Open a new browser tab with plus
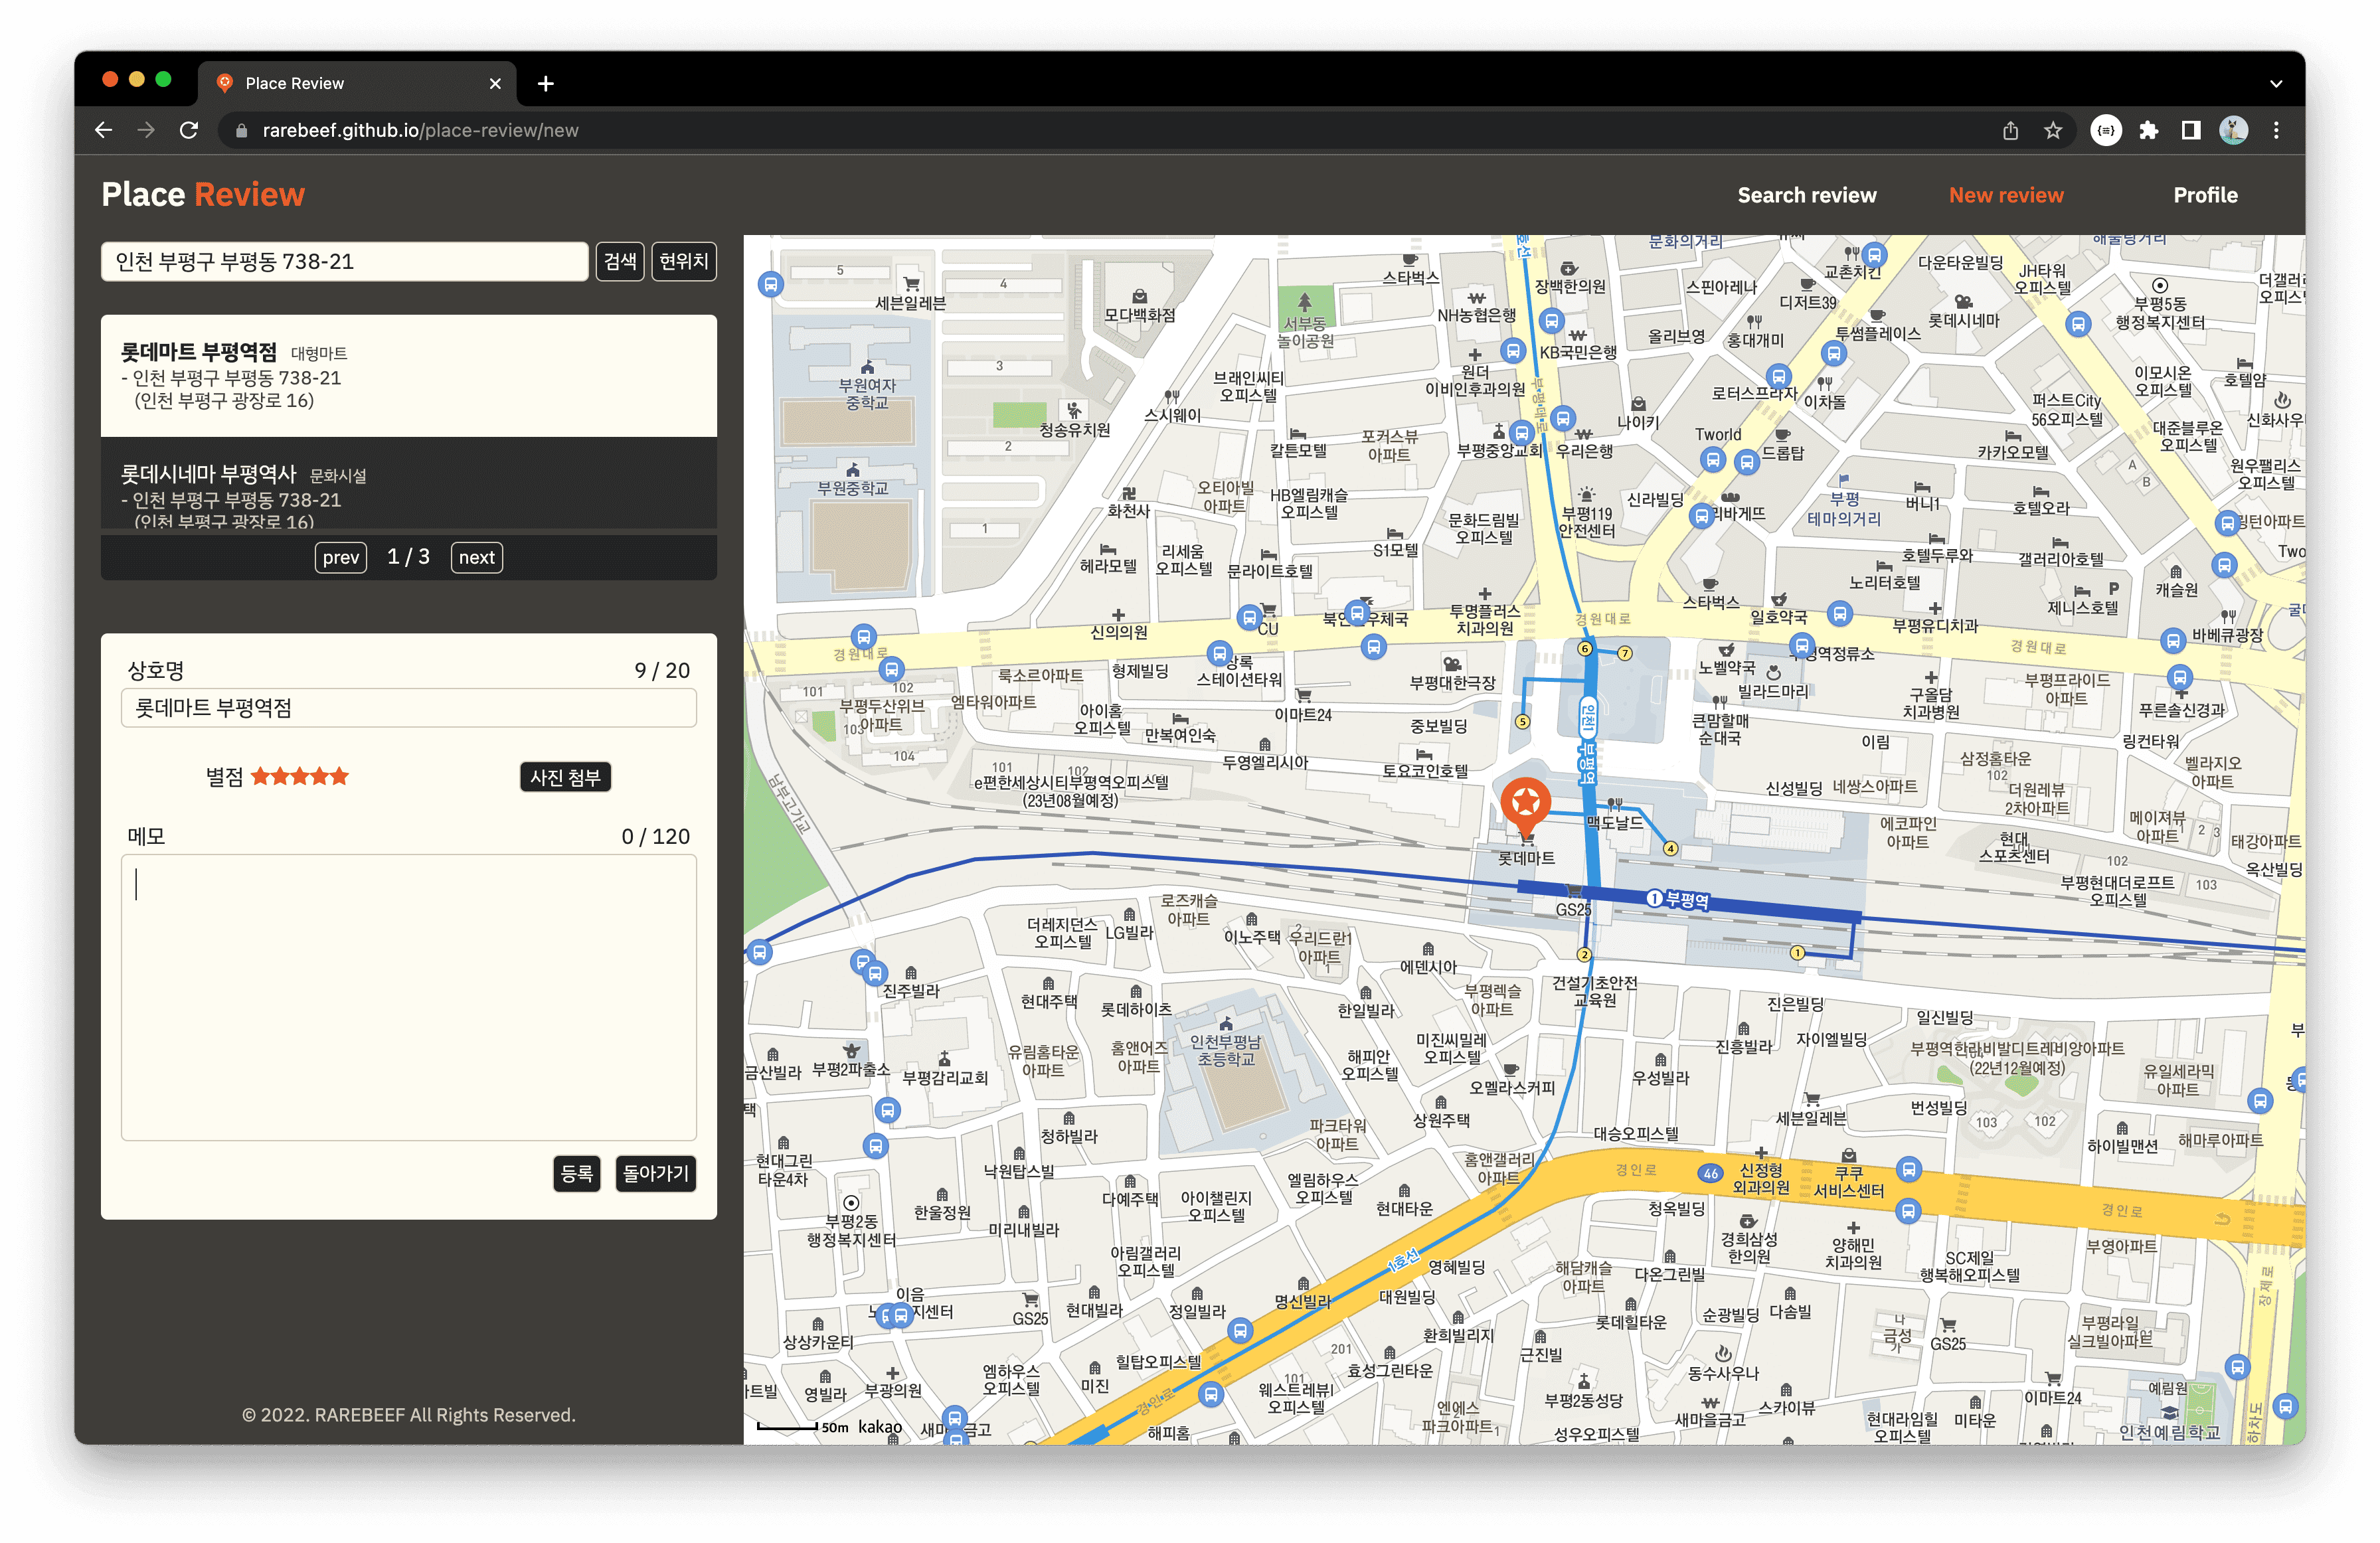Image resolution: width=2380 pixels, height=1543 pixels. click(x=546, y=84)
